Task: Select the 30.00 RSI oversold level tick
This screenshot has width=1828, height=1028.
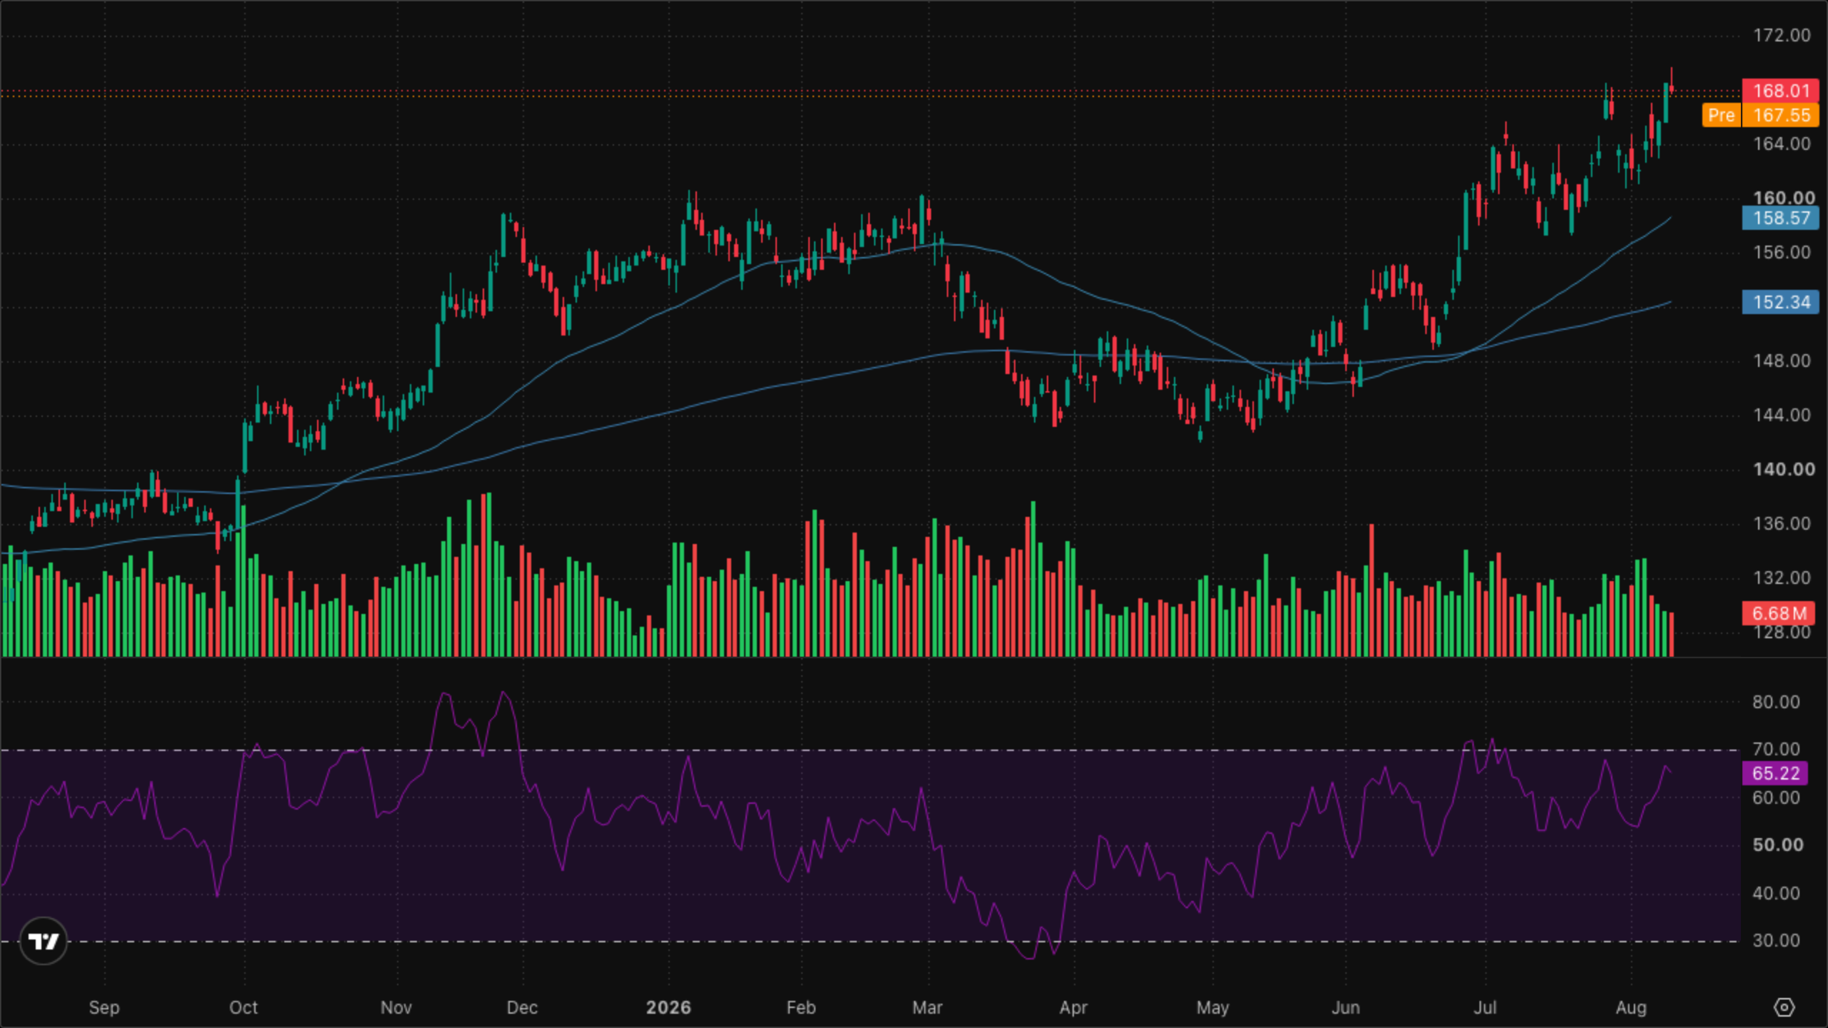Action: point(1775,941)
